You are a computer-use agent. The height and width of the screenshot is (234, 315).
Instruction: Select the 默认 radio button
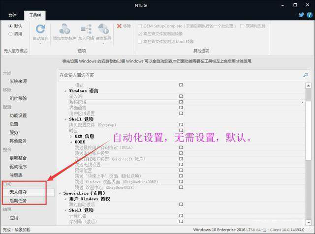[x=10, y=26]
